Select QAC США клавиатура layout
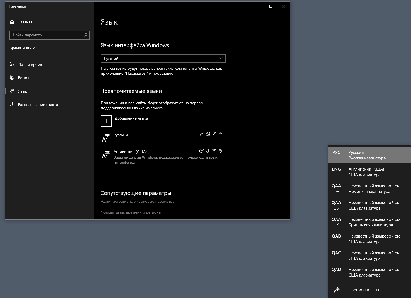 tap(370, 255)
